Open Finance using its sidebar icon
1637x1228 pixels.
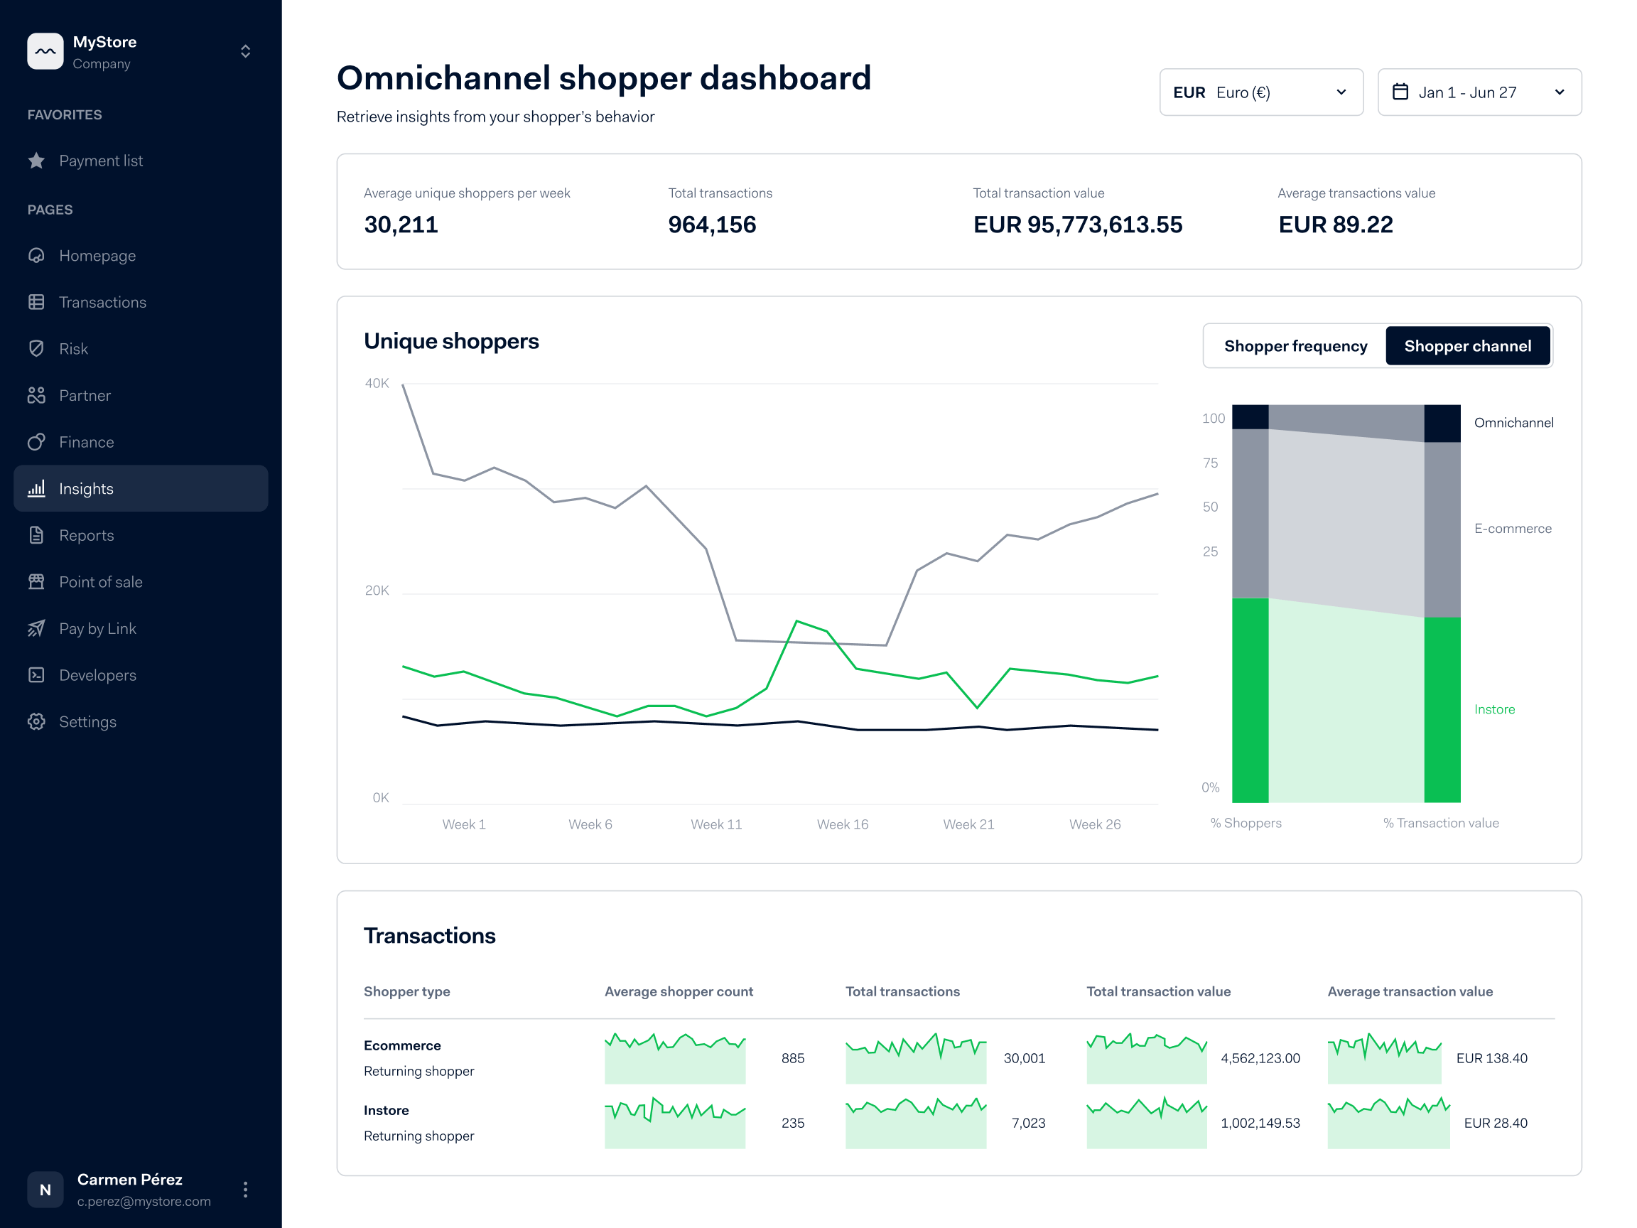pyautogui.click(x=37, y=442)
